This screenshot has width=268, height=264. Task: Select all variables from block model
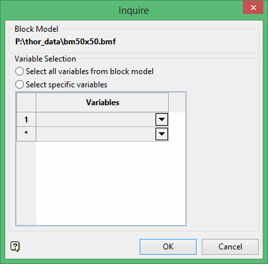(19, 71)
